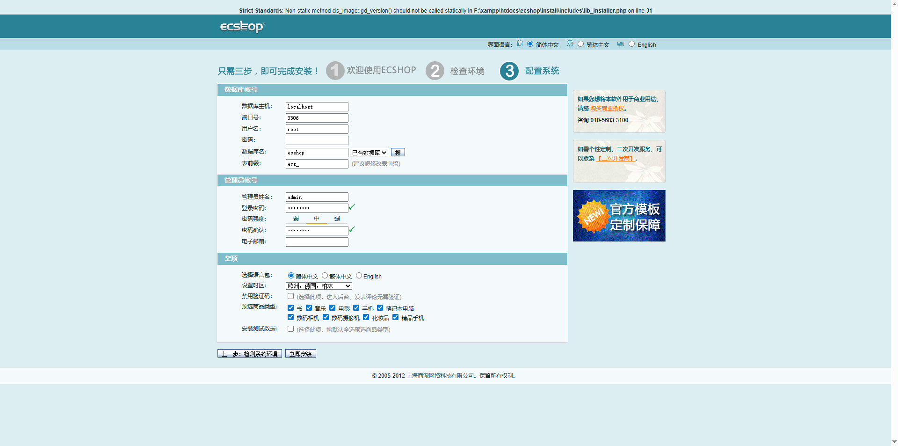Click the EN English language flag icon

[621, 44]
